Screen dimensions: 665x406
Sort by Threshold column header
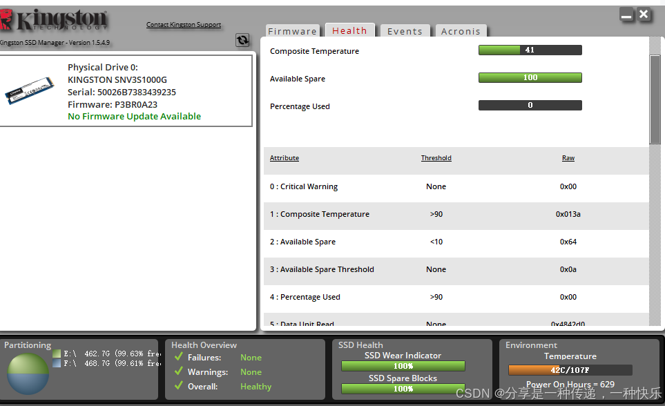pyautogui.click(x=436, y=158)
